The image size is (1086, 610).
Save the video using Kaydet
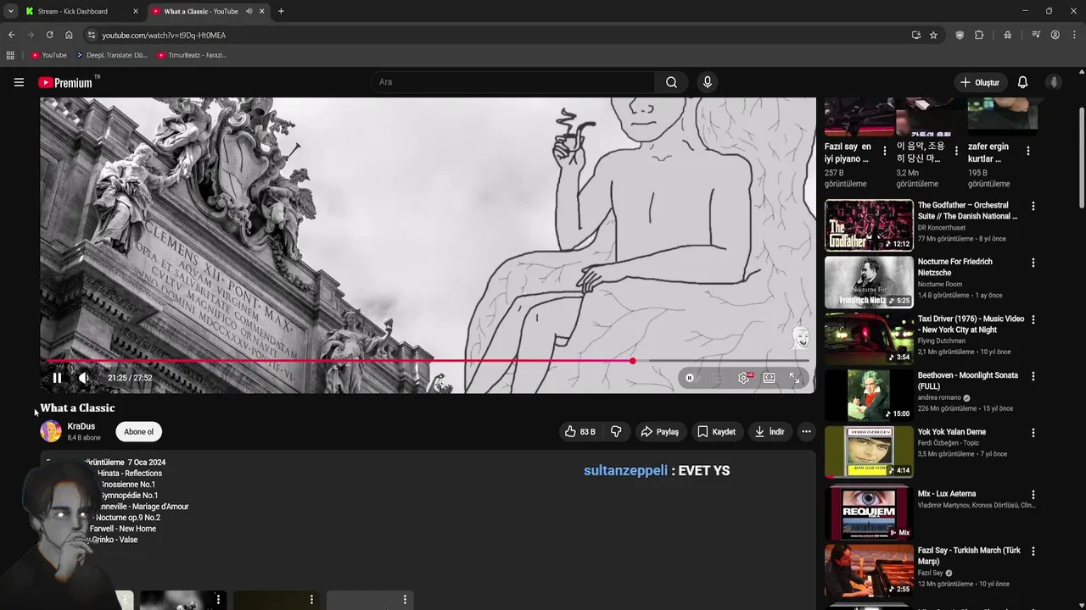[716, 432]
